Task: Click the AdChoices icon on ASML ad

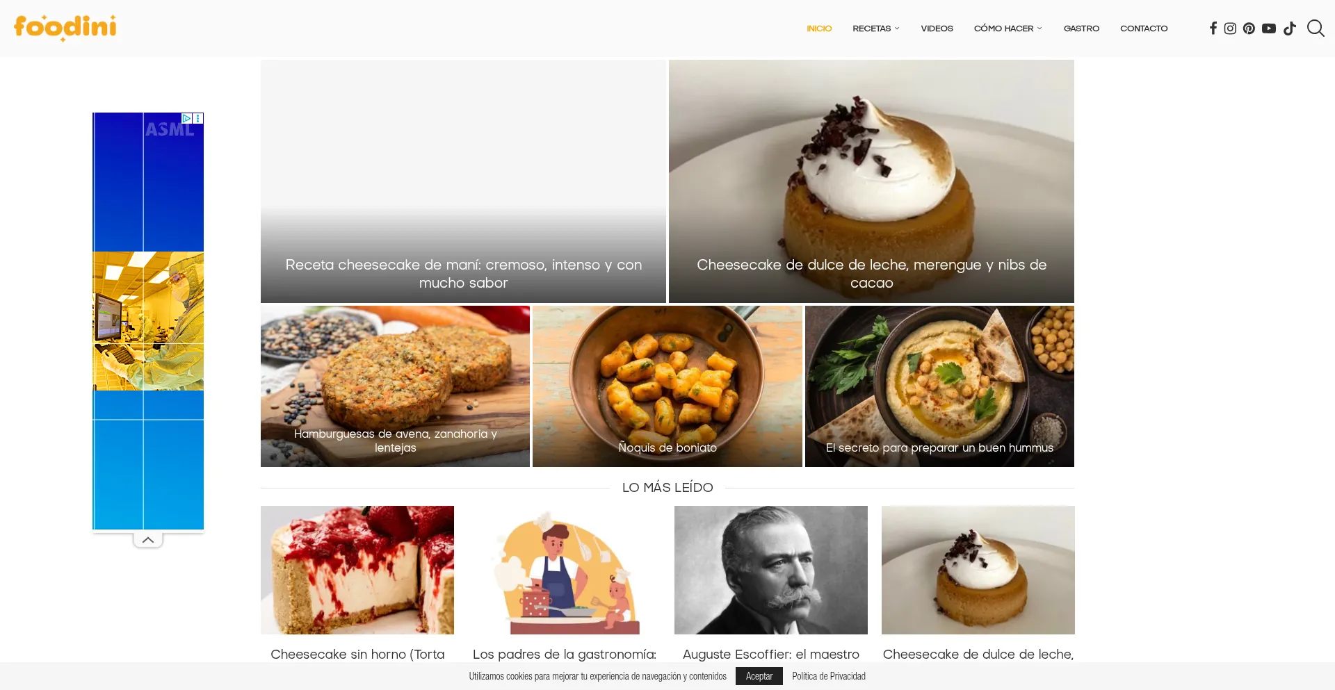Action: tap(186, 118)
